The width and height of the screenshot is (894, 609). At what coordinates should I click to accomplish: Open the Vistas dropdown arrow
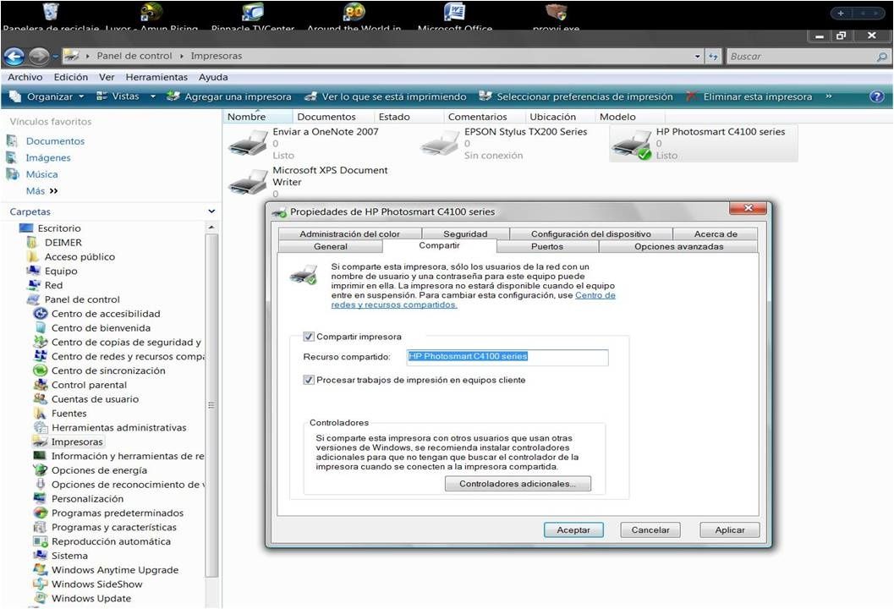(153, 96)
